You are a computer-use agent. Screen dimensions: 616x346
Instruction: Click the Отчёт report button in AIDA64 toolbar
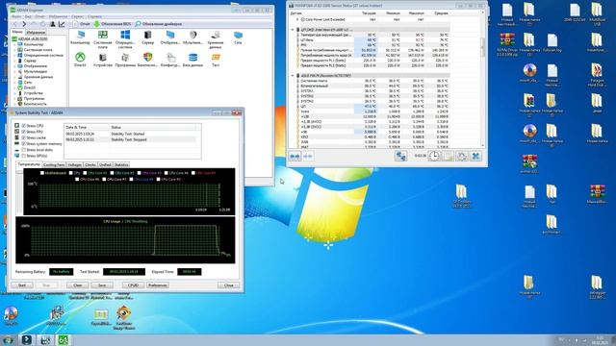coord(82,24)
